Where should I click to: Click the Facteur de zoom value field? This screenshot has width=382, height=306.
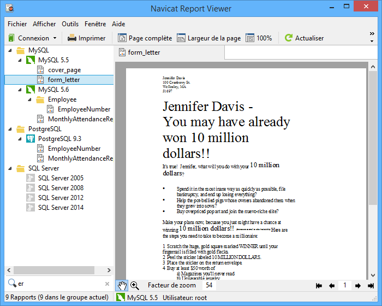[x=209, y=285]
